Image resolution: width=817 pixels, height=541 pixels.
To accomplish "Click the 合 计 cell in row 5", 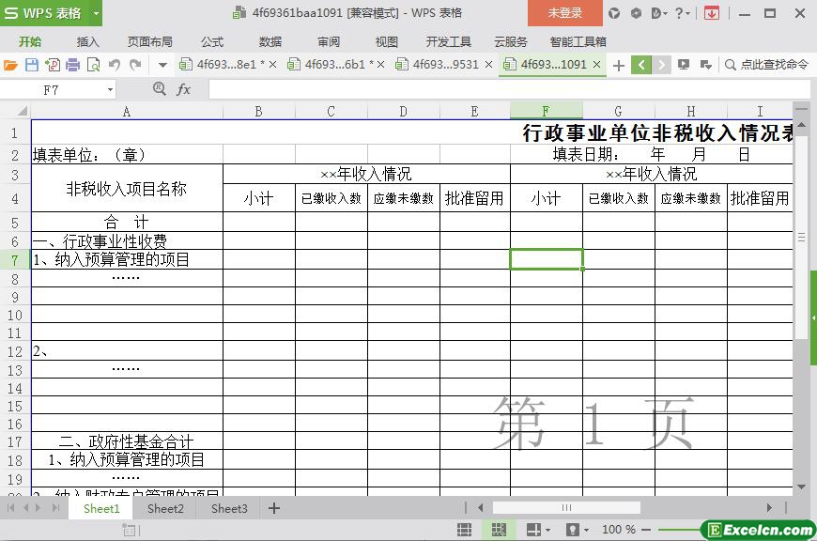I will [127, 222].
